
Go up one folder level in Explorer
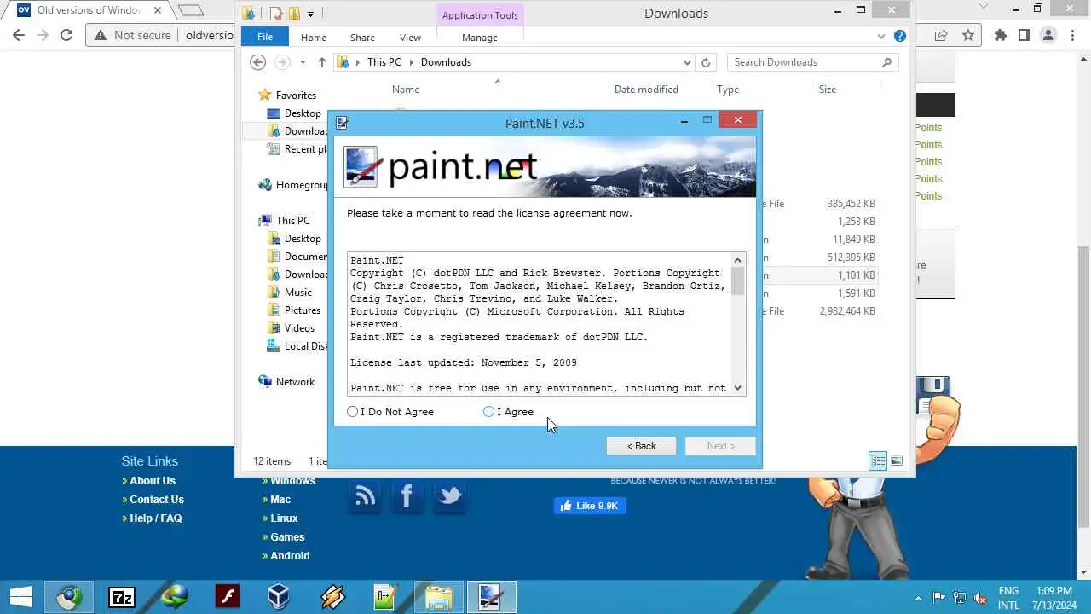click(x=321, y=62)
